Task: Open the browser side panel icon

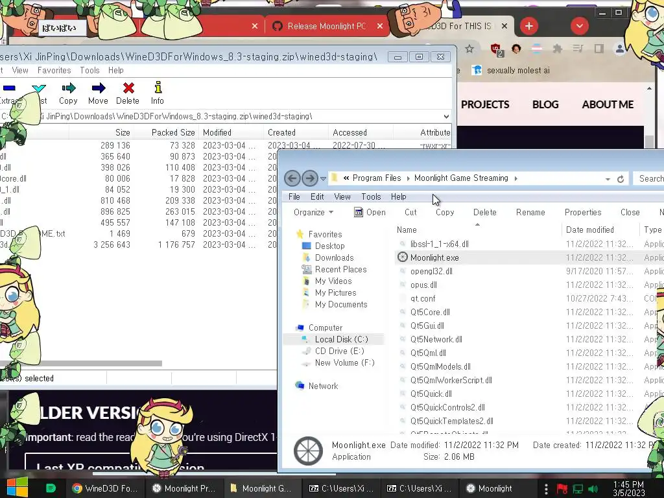Action: 599,49
